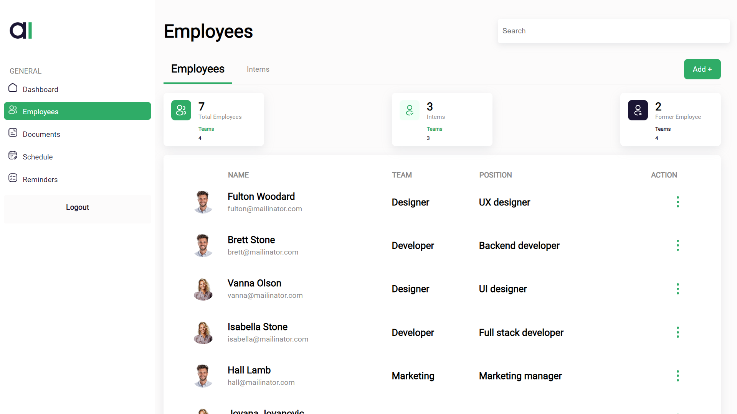Open action menu for Brett Stone
Screen dimensions: 737x414
point(678,245)
